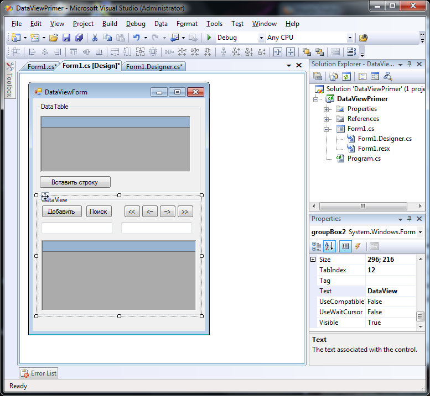Select the Поиск button on the form
Screen dimensions: 430x396
(99, 212)
